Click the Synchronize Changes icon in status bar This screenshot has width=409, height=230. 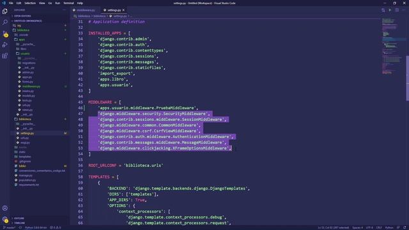(20, 227)
